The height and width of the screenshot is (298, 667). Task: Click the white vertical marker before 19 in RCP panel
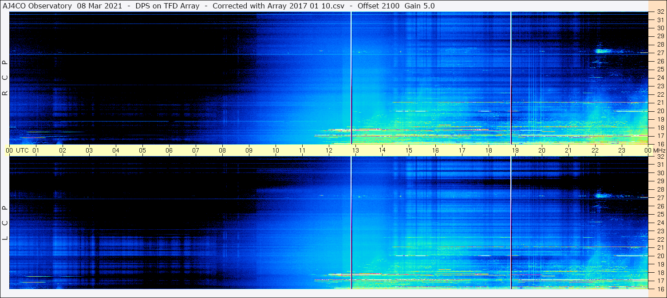click(x=511, y=78)
